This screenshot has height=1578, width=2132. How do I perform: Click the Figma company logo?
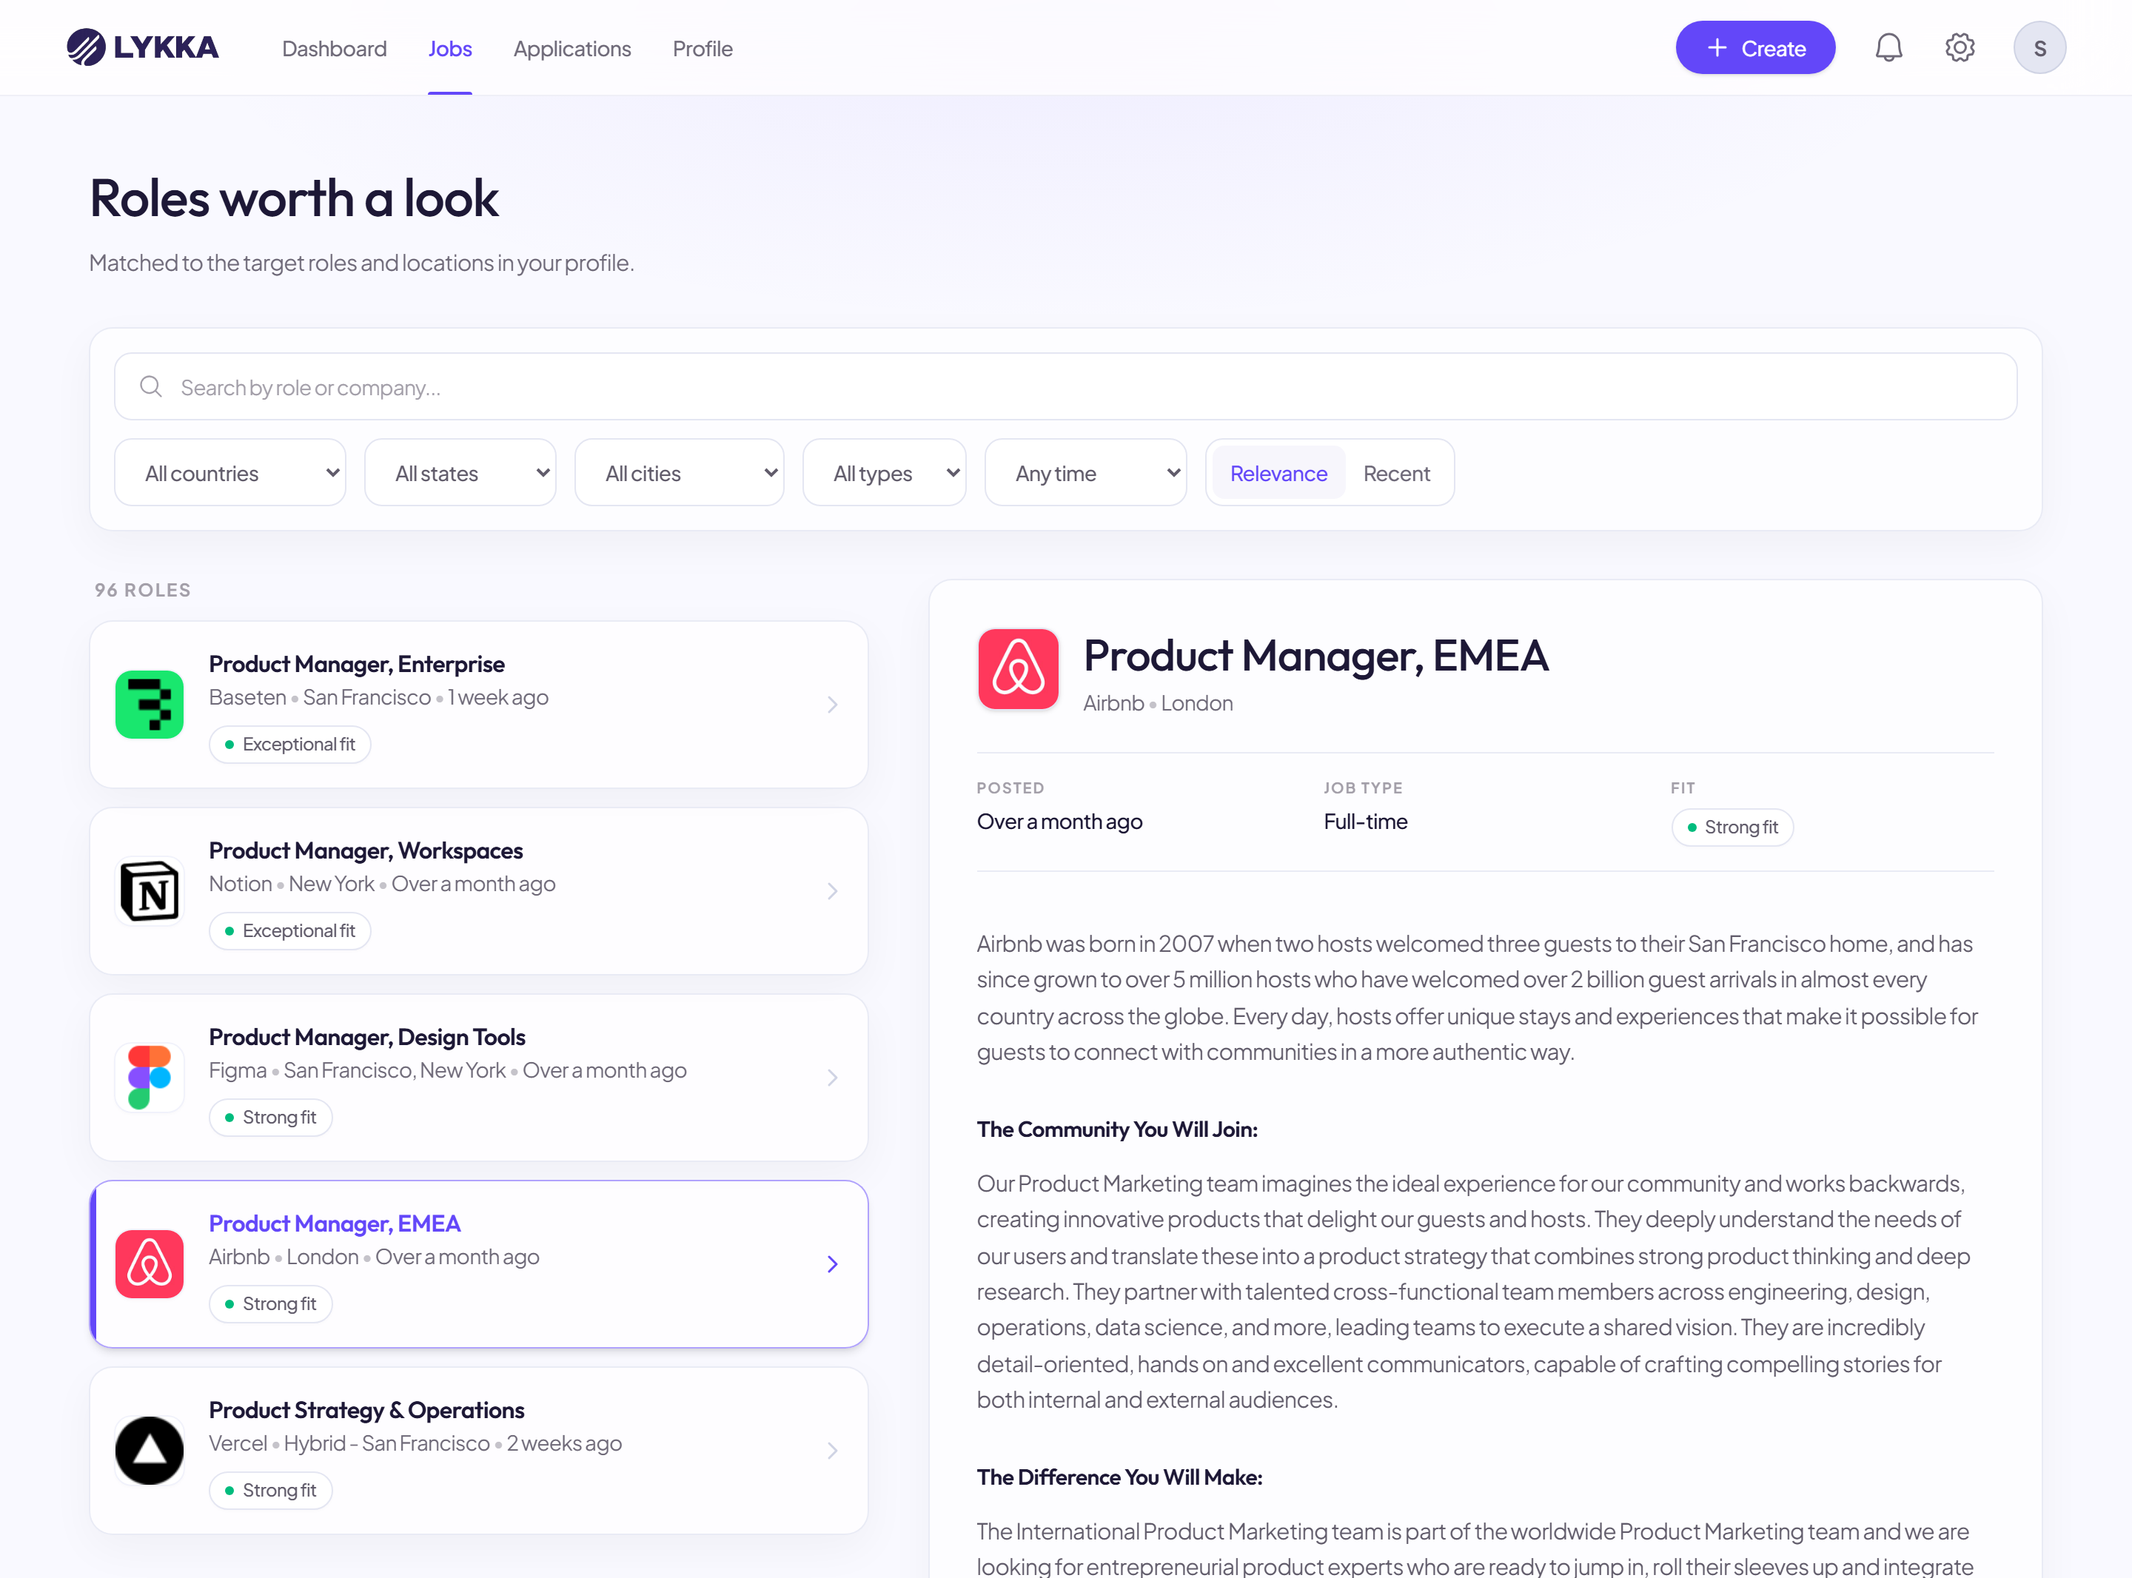coord(149,1078)
